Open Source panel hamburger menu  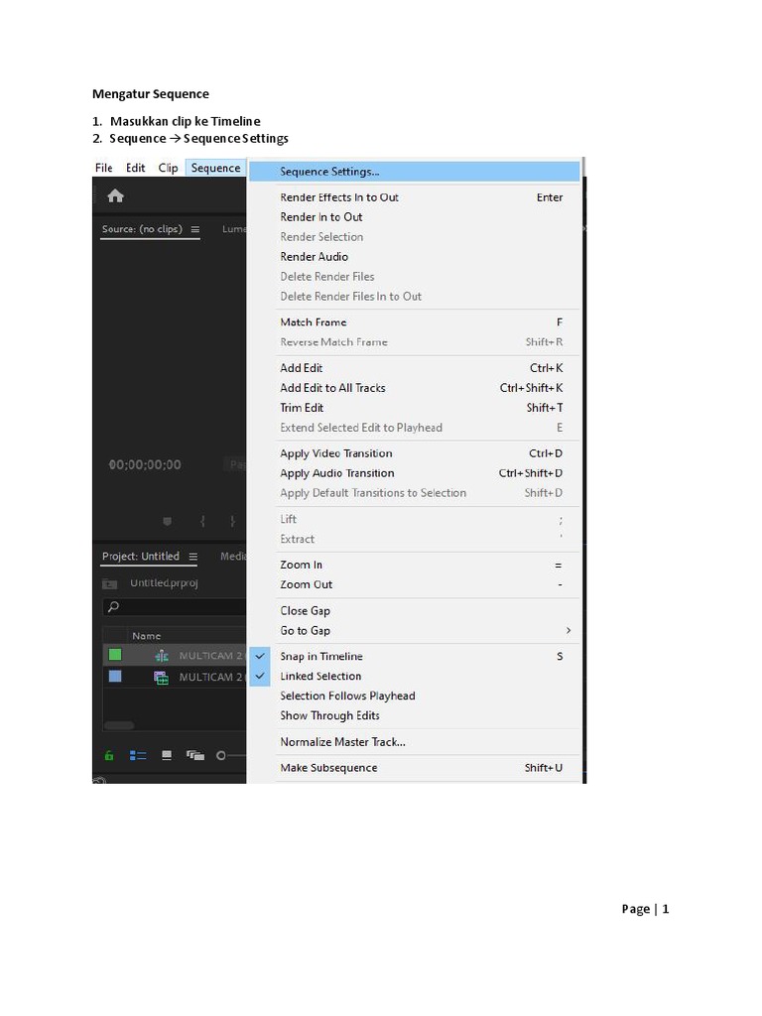point(195,229)
